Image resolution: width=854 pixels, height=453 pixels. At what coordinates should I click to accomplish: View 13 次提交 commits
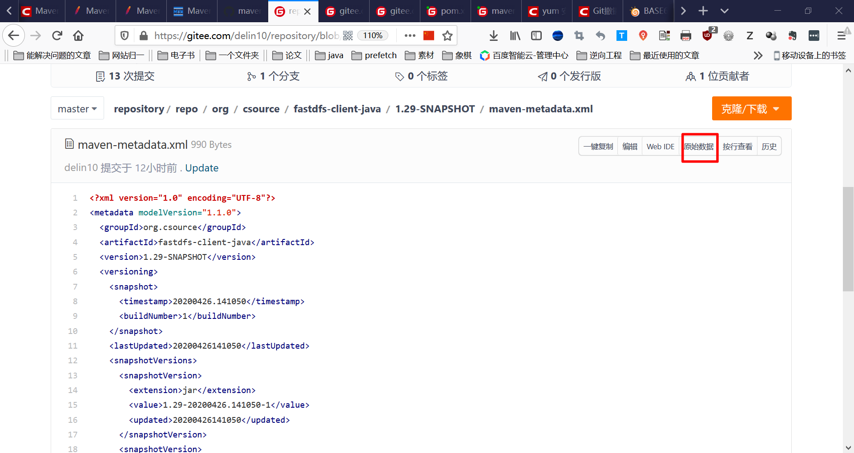point(125,76)
